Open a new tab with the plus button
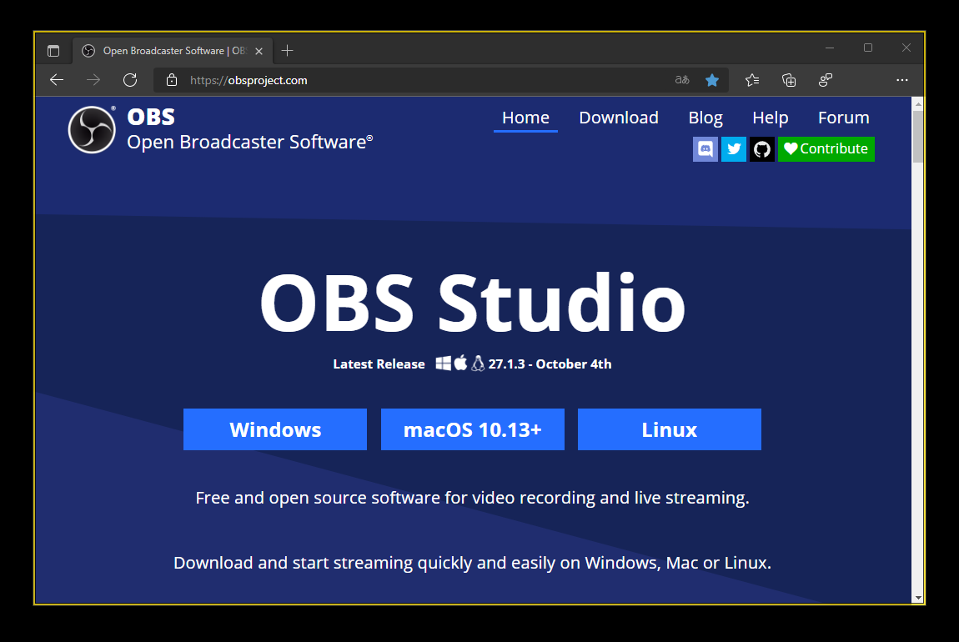Image resolution: width=959 pixels, height=642 pixels. [x=287, y=51]
